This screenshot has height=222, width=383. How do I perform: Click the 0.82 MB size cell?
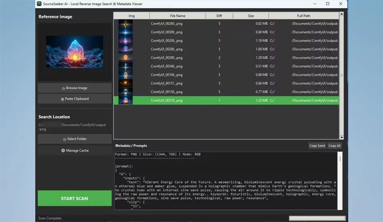point(262,24)
